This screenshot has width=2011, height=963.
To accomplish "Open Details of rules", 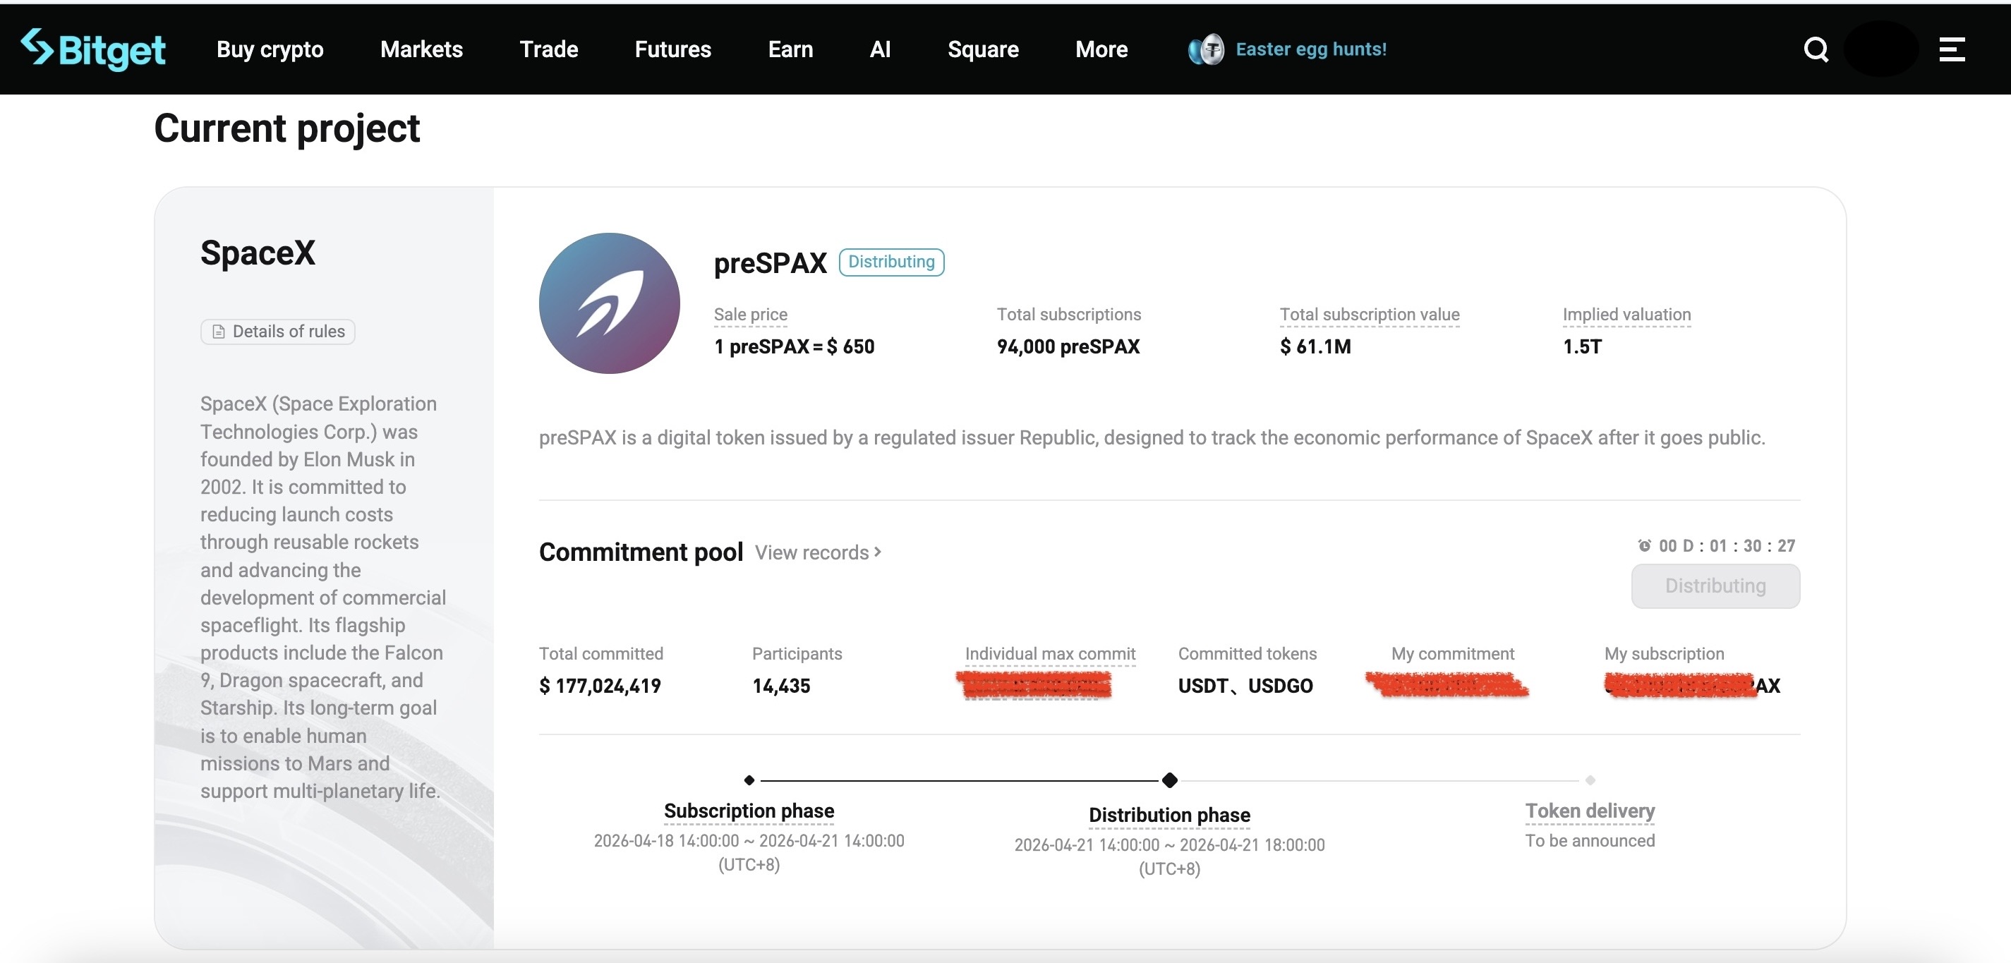I will click(277, 331).
